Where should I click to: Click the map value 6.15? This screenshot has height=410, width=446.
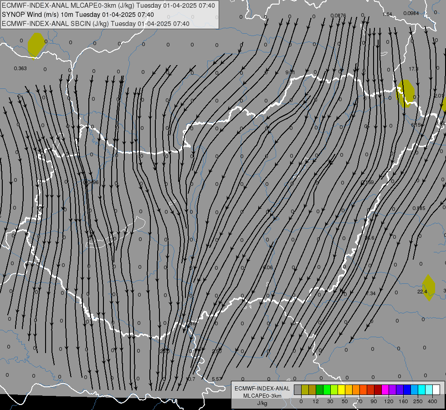tap(416, 125)
